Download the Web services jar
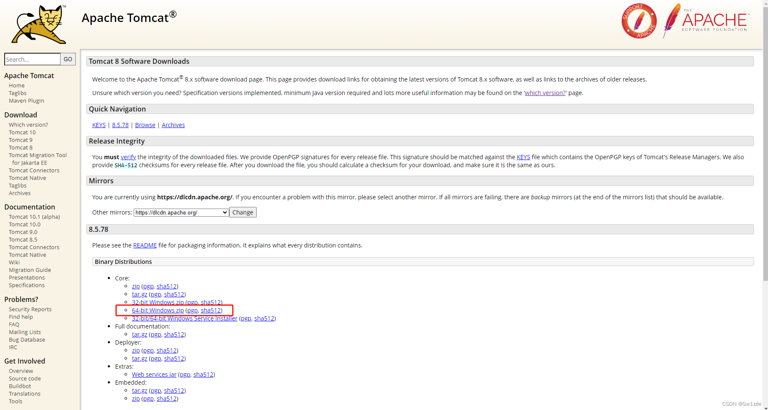Image resolution: width=768 pixels, height=410 pixels. 154,375
